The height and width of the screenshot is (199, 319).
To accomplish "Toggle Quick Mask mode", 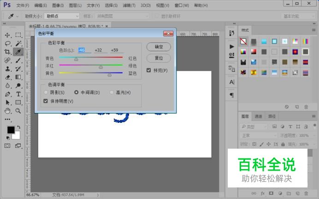I will pyautogui.click(x=7, y=145).
